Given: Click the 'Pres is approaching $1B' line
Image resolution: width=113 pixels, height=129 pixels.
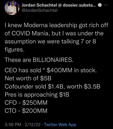Looking at the screenshot, I should (37, 94).
